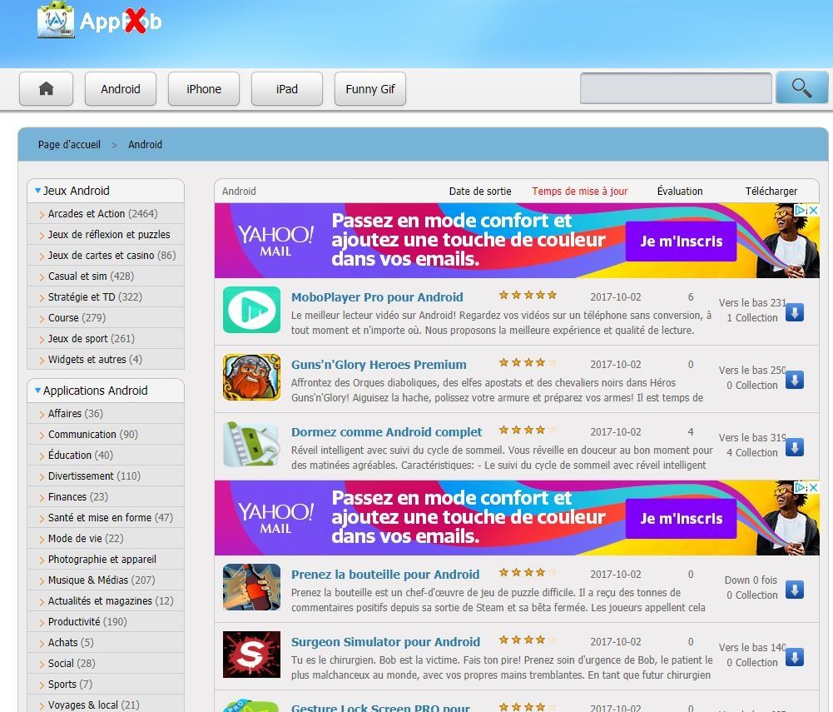Sort list by Temps de mise à jour
The image size is (833, 712).
pos(580,191)
